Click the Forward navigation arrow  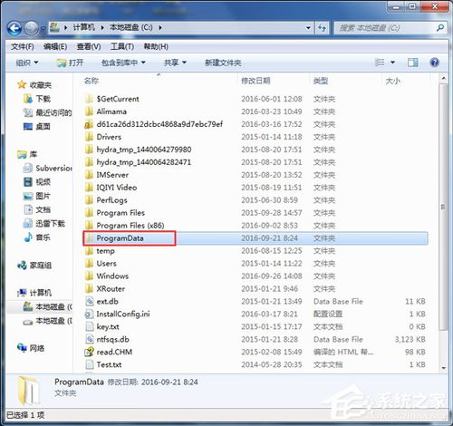pos(32,28)
